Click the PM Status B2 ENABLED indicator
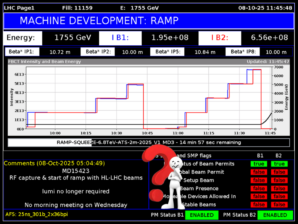This screenshot has width=298, height=224. pyautogui.click(x=275, y=215)
